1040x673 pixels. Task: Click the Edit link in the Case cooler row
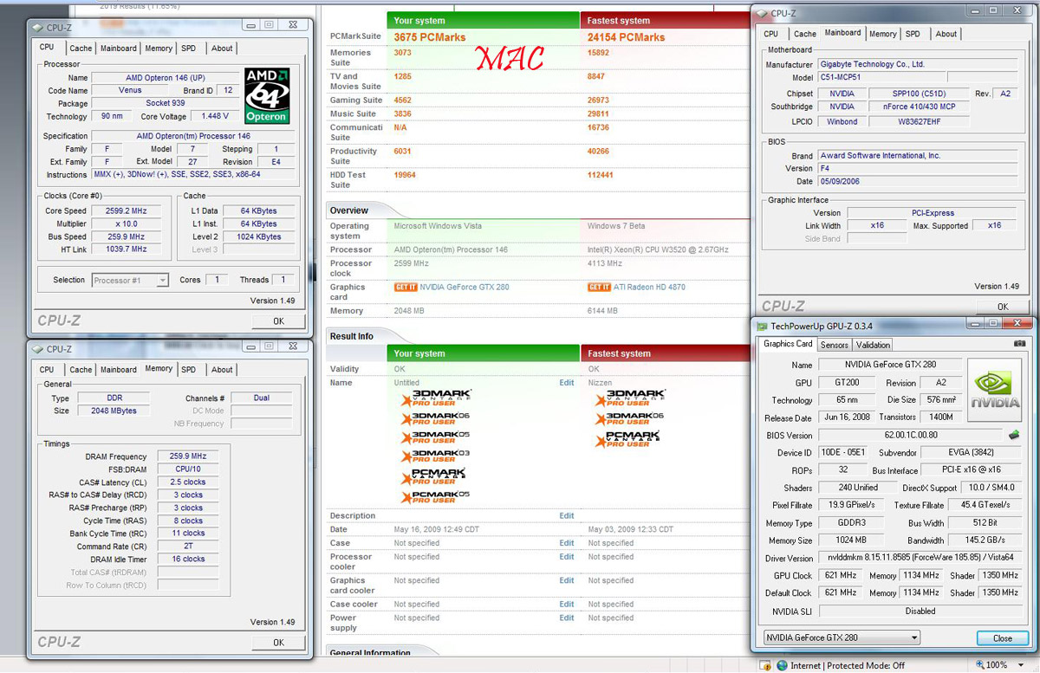click(x=567, y=605)
